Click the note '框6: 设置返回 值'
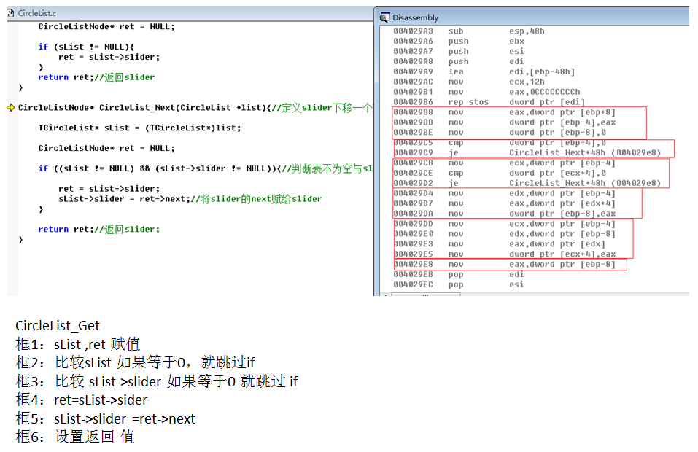 coord(75,437)
